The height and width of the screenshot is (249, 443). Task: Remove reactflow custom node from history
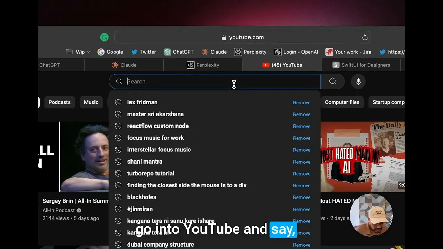point(302,126)
